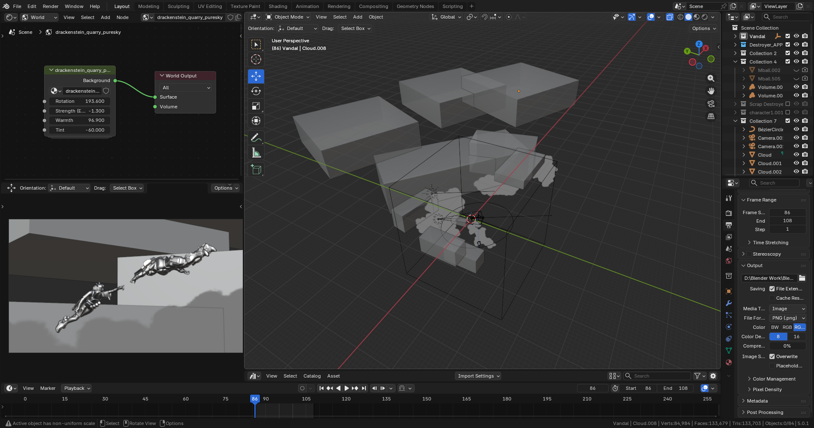Hide the Cloud.001 object in outliner

click(796, 163)
